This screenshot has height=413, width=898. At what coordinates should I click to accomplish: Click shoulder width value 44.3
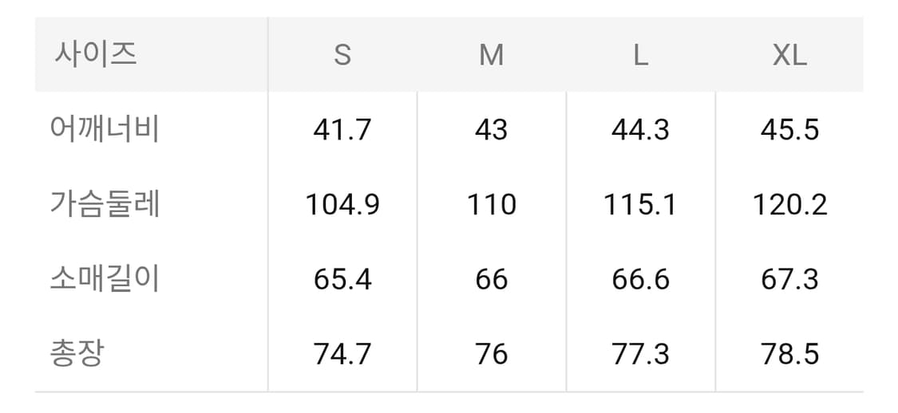(640, 129)
